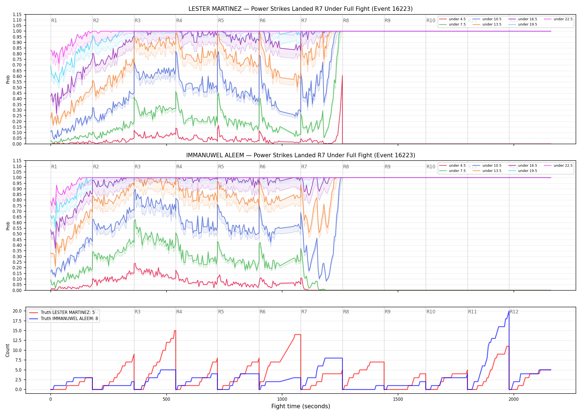Click the 'Prob' label of Lester Martinez chart
Viewport: 582px width, 416px height.
pos(8,79)
